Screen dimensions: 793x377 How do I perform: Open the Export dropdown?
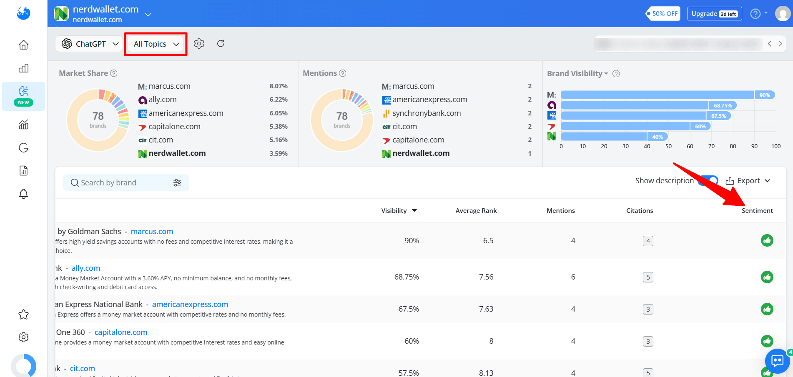point(748,181)
